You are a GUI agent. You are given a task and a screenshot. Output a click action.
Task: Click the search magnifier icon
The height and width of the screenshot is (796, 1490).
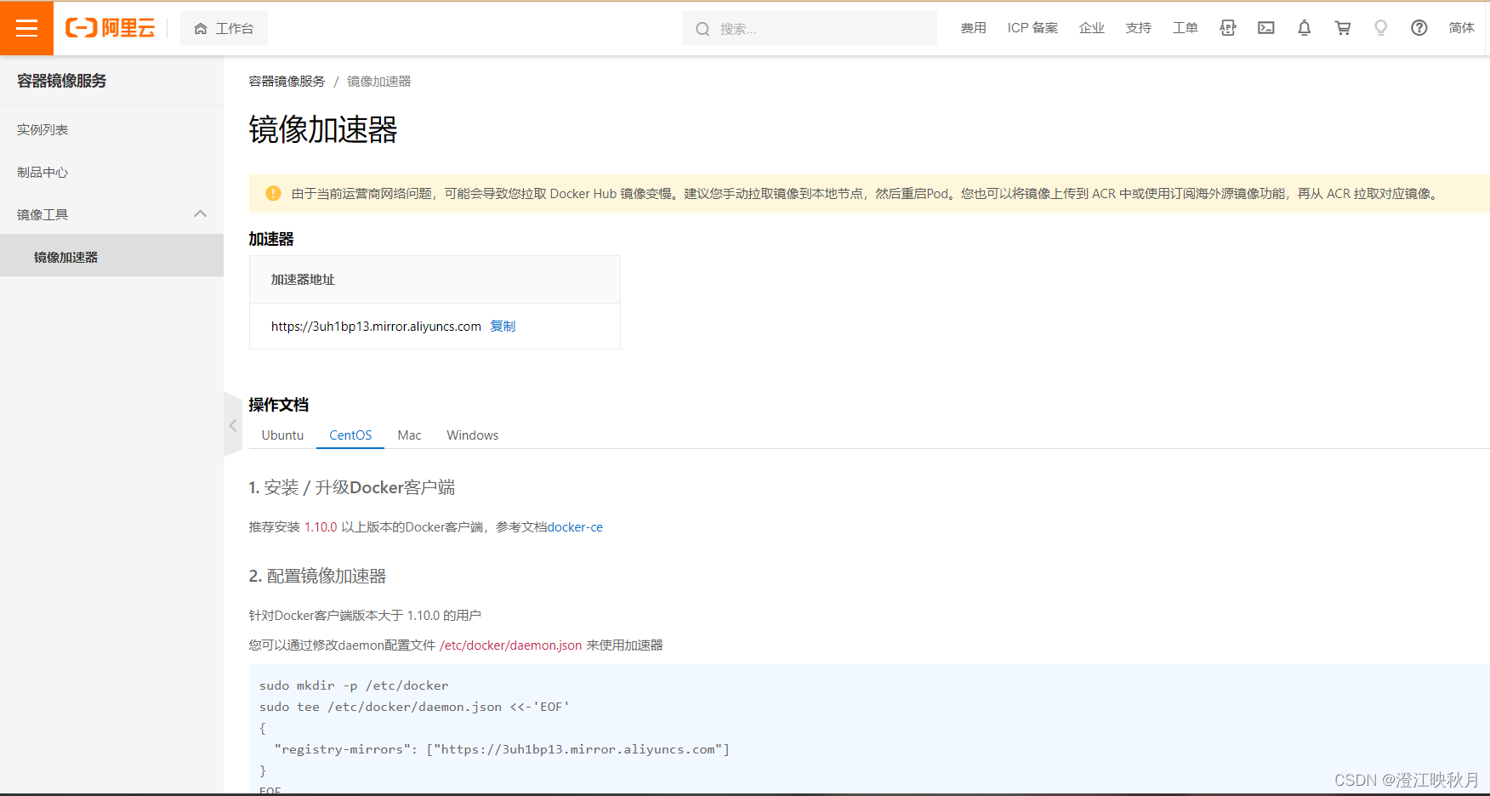tap(702, 29)
